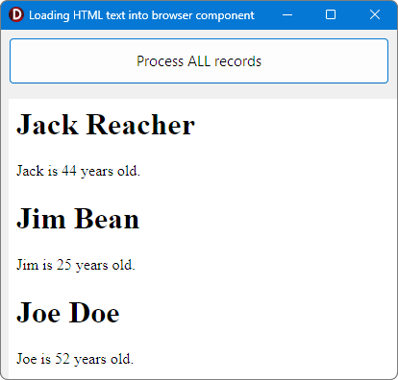
Task: Click the Jack Reacher heading
Action: click(106, 125)
